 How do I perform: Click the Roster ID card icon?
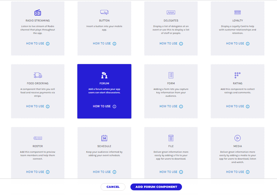[38, 138]
